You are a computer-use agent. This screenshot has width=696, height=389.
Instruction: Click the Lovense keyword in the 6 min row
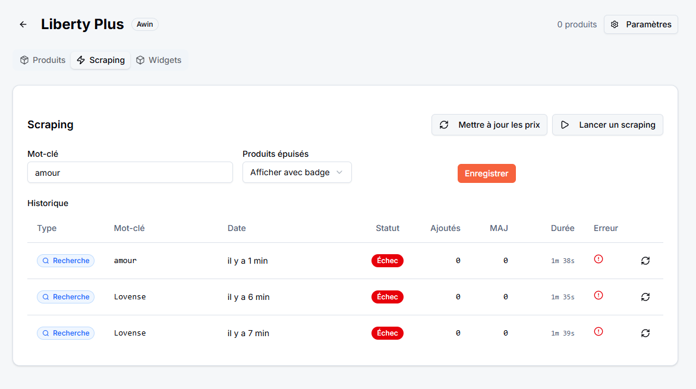[x=130, y=297]
